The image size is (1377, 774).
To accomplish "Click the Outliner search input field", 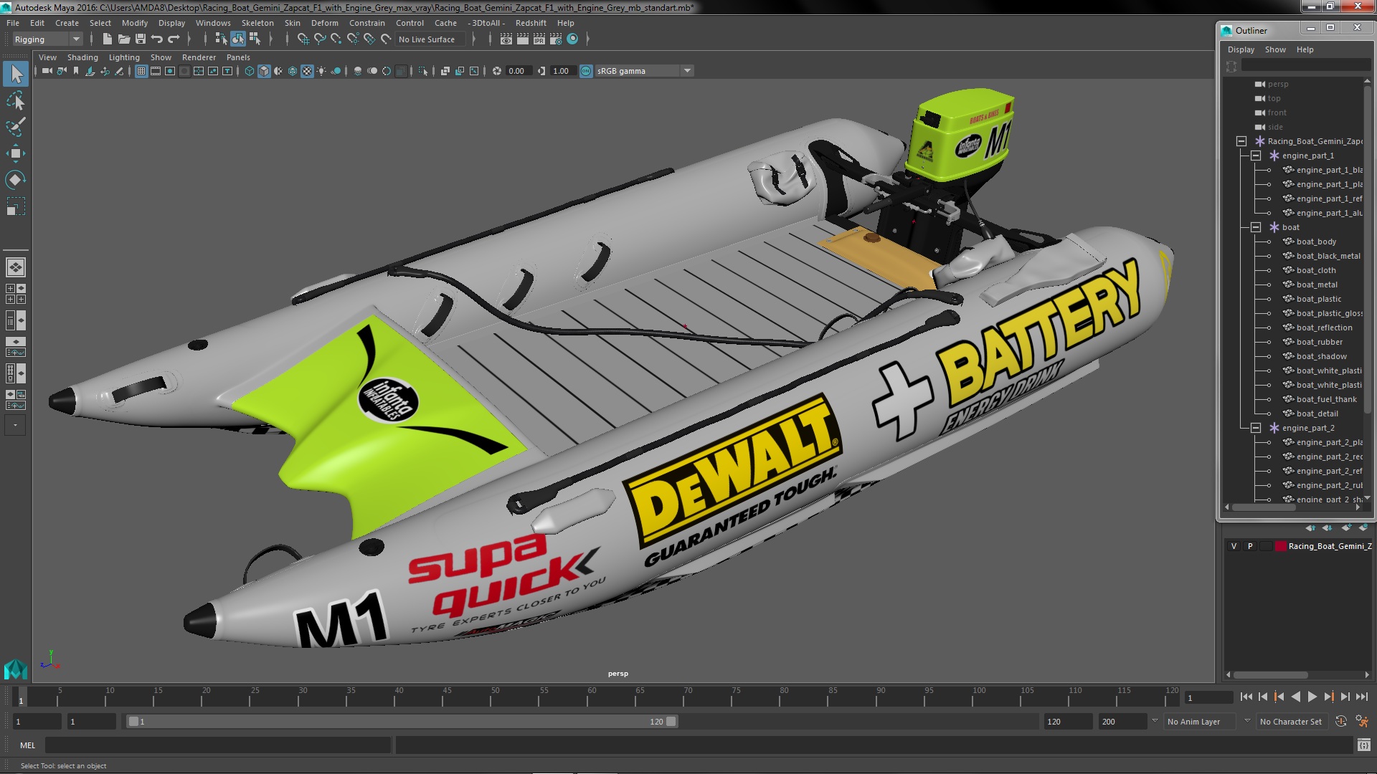I will 1305,66.
